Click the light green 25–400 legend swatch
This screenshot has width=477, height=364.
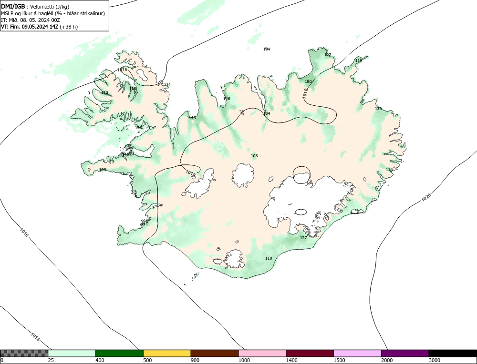[x=72, y=353]
